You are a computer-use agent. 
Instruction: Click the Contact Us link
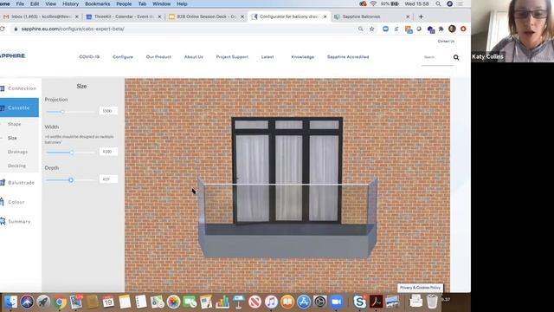pos(446,42)
